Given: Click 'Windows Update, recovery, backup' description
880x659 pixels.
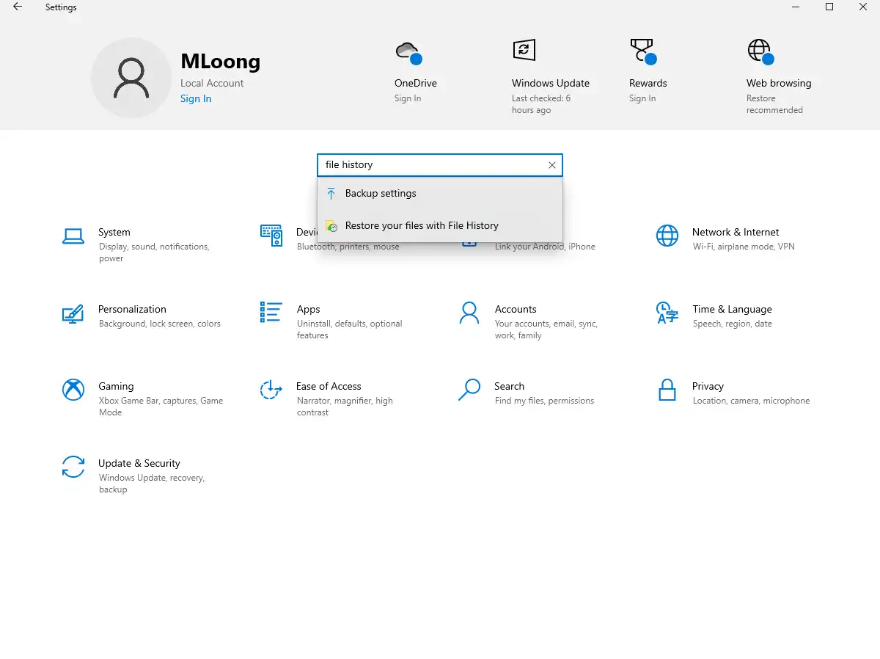Looking at the screenshot, I should tap(152, 484).
